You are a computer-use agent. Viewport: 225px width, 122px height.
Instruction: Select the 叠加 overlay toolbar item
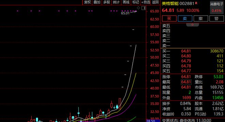pos(97,2)
